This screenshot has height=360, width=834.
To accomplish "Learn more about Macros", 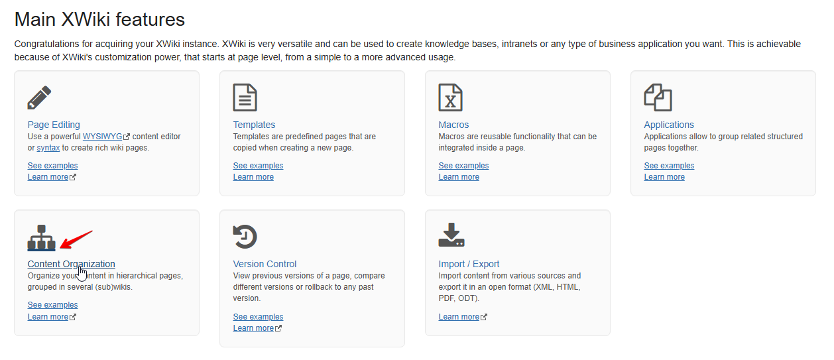I will point(459,177).
